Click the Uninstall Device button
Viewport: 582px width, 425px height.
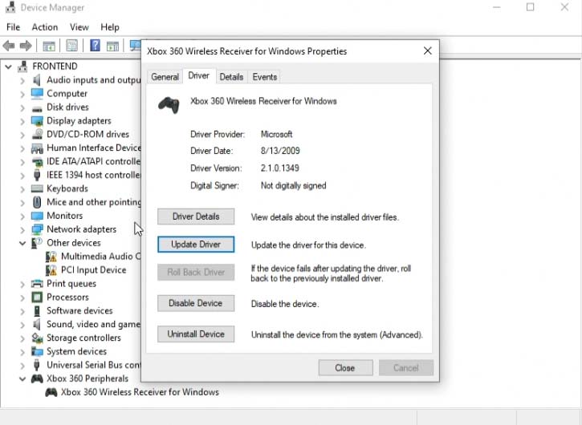point(196,334)
